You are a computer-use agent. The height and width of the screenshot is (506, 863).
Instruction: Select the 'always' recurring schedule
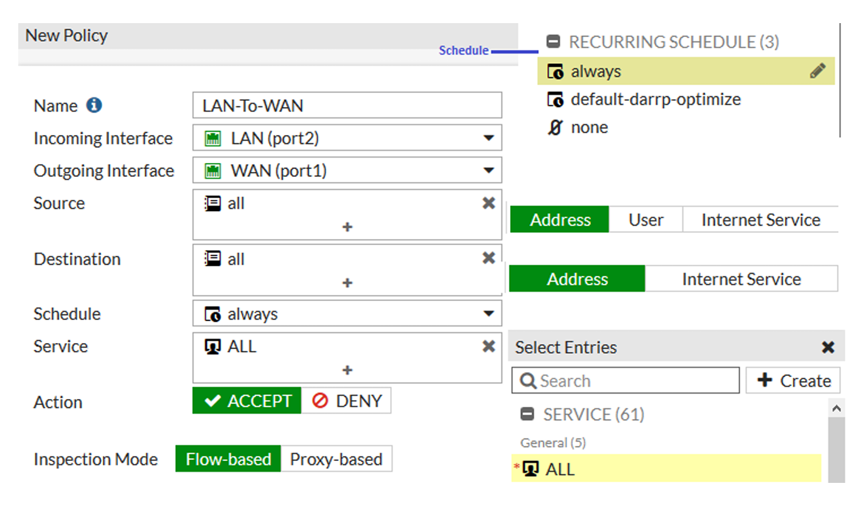tap(686, 71)
